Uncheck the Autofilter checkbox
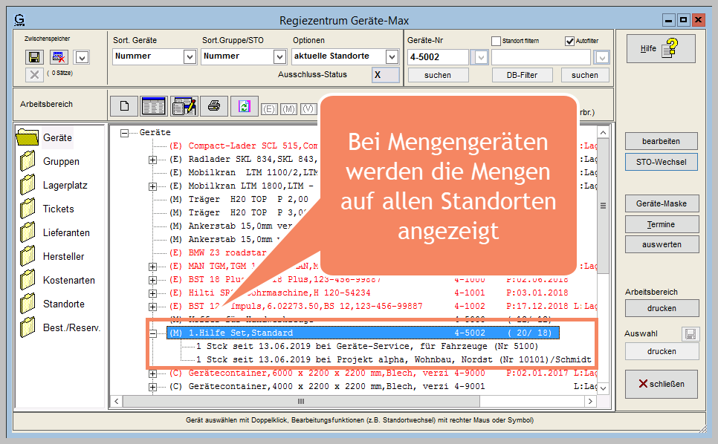 (x=570, y=41)
